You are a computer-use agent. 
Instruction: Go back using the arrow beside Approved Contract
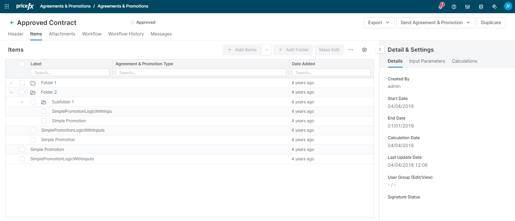click(x=12, y=23)
